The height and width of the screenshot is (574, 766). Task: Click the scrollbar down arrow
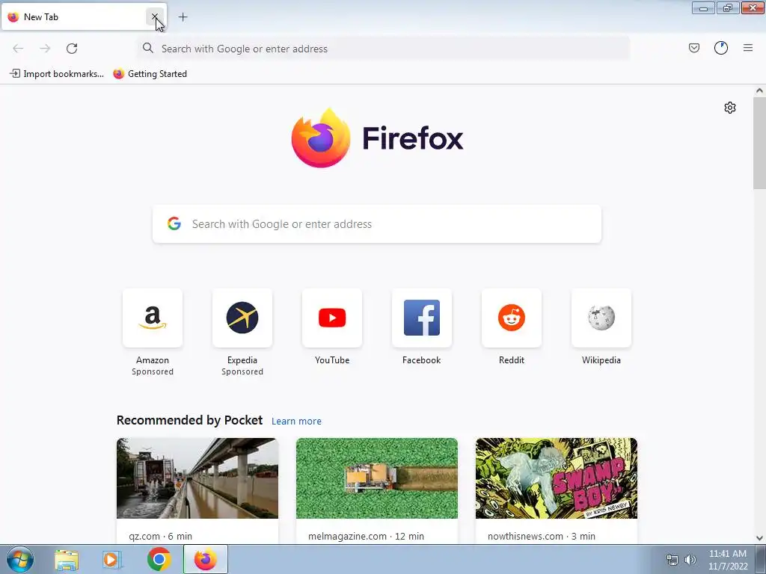pos(759,538)
